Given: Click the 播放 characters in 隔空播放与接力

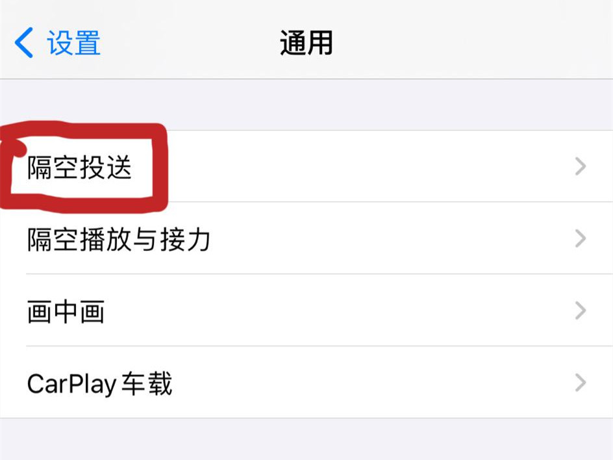Looking at the screenshot, I should click(106, 239).
